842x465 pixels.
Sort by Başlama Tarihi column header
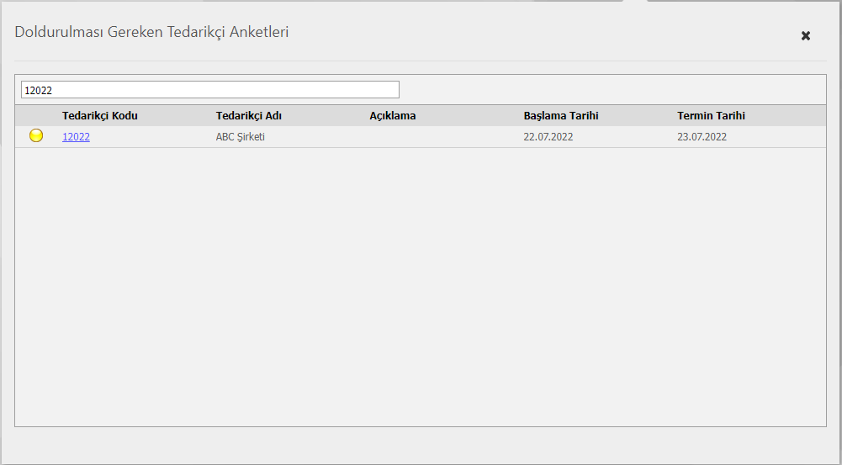[560, 116]
